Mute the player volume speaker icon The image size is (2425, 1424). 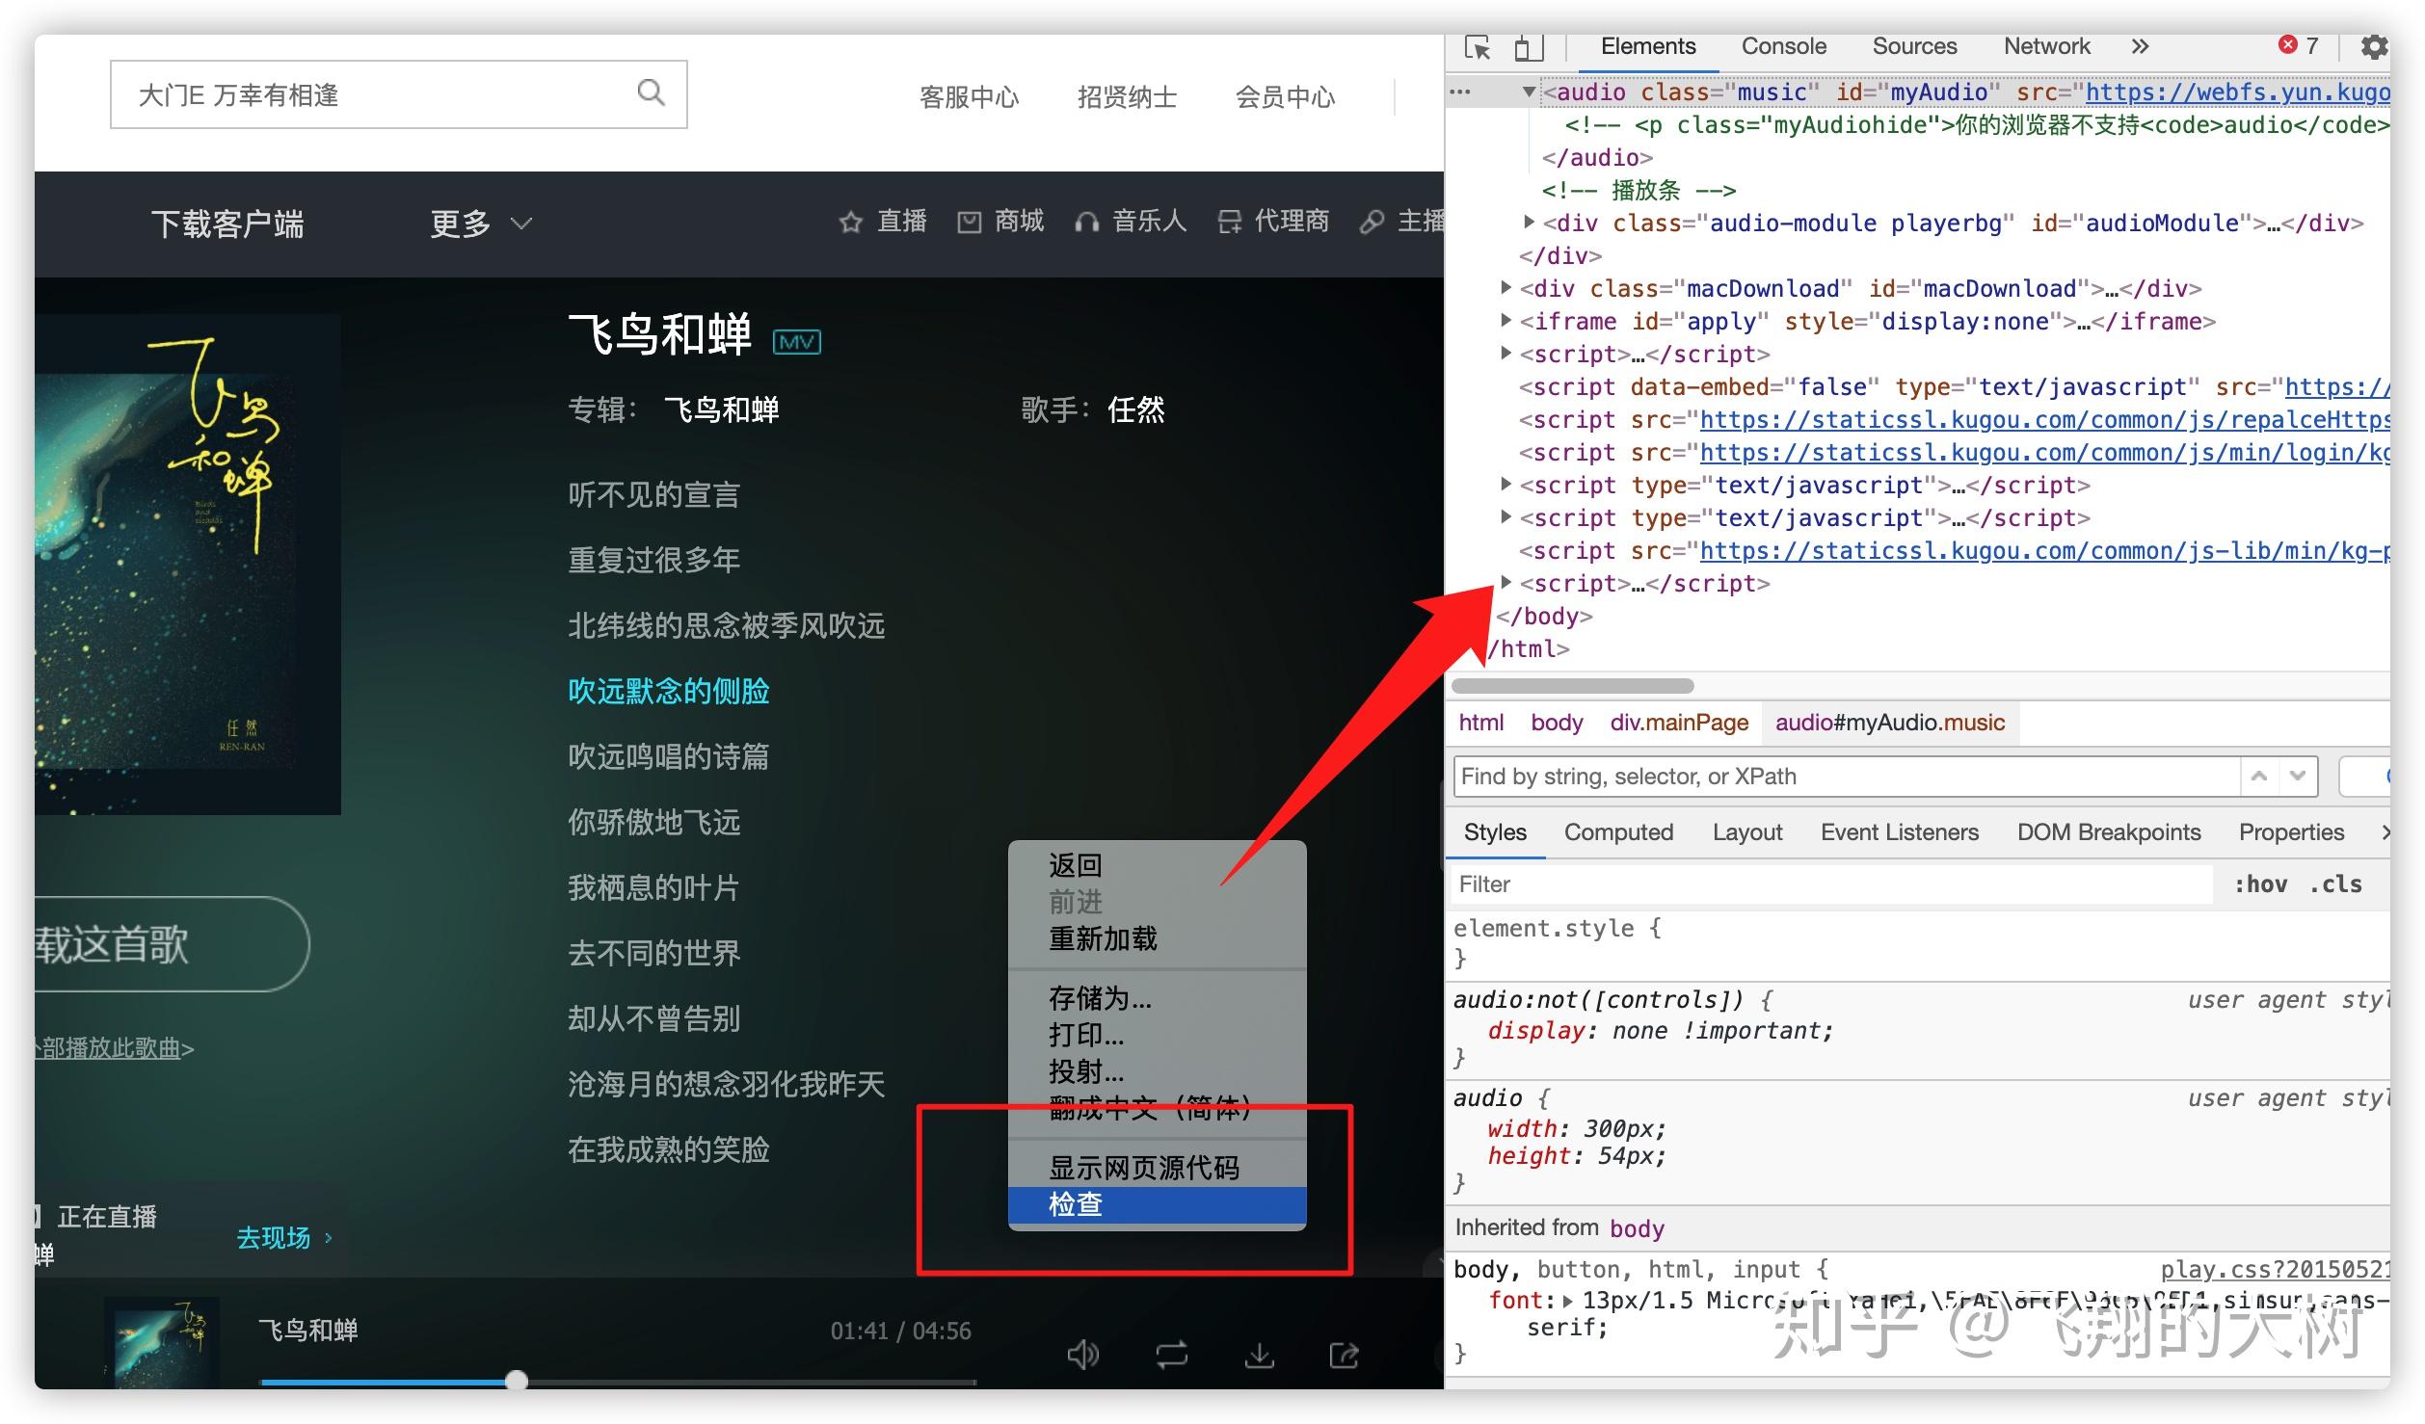1083,1356
